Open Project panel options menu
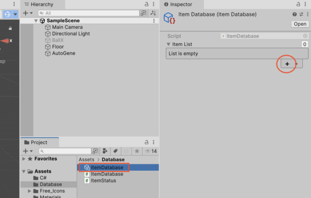Screen dimensions: 311x198 pos(153,142)
